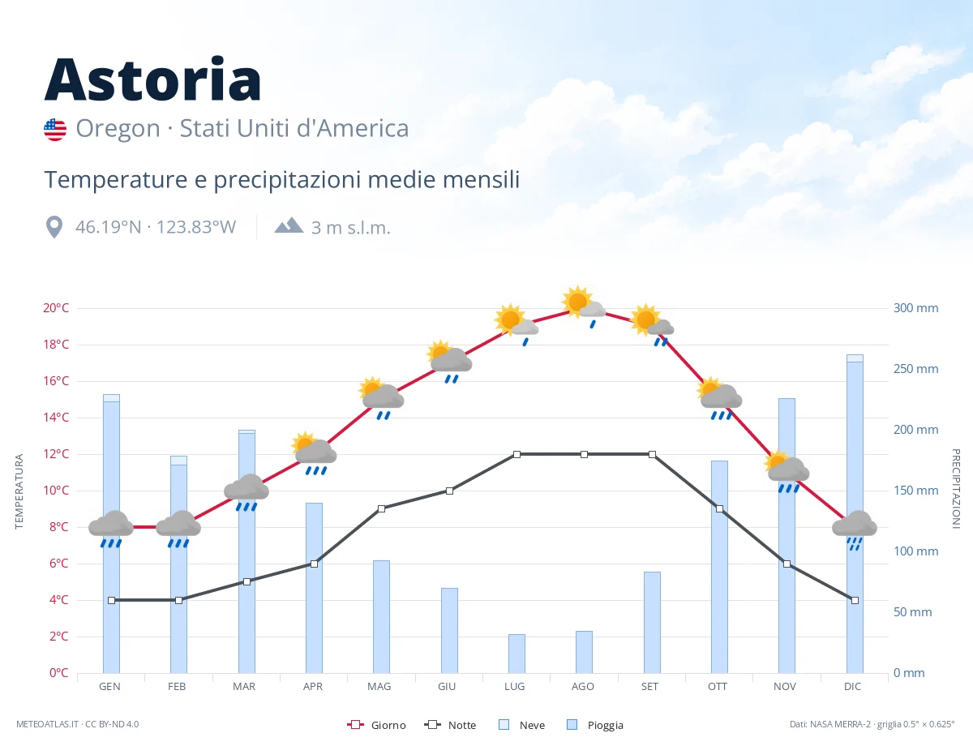Image resolution: width=973 pixels, height=746 pixels.
Task: Click the rain cloud icon for MAR
Action: click(246, 492)
